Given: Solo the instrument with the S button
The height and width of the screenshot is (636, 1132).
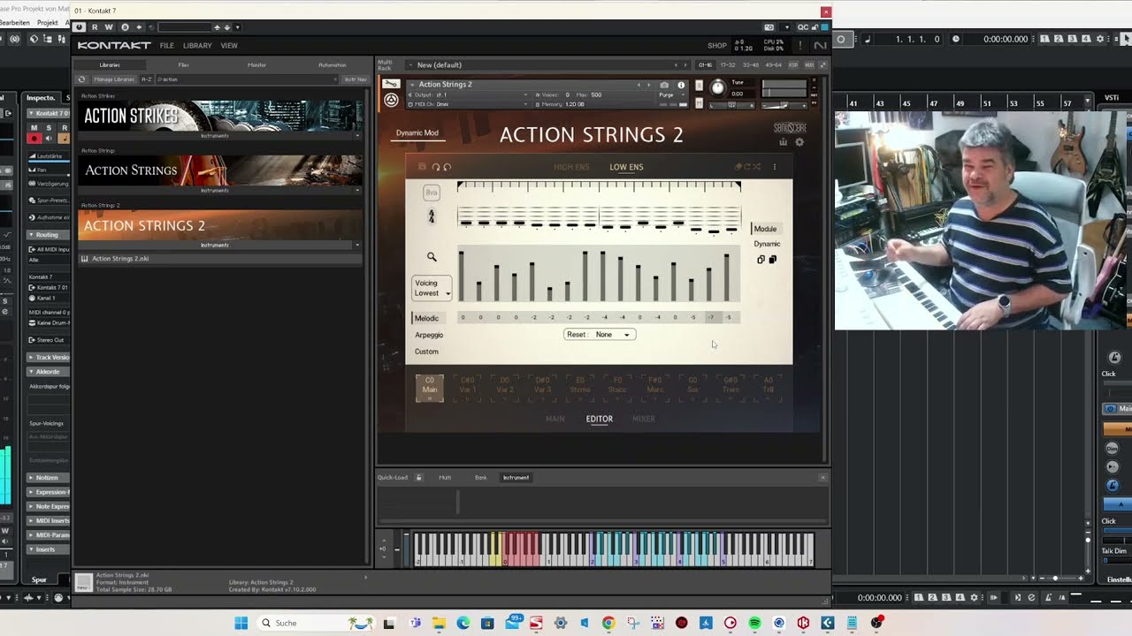Looking at the screenshot, I should [x=699, y=86].
